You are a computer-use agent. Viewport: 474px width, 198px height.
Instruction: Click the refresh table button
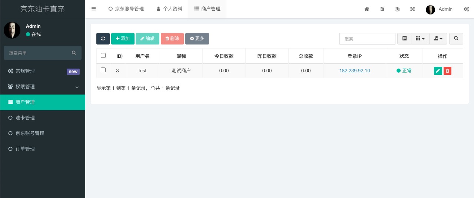(103, 39)
